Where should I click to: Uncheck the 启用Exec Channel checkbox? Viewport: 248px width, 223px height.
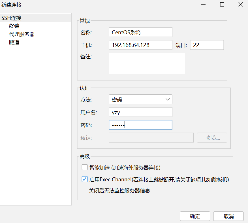[85, 179]
